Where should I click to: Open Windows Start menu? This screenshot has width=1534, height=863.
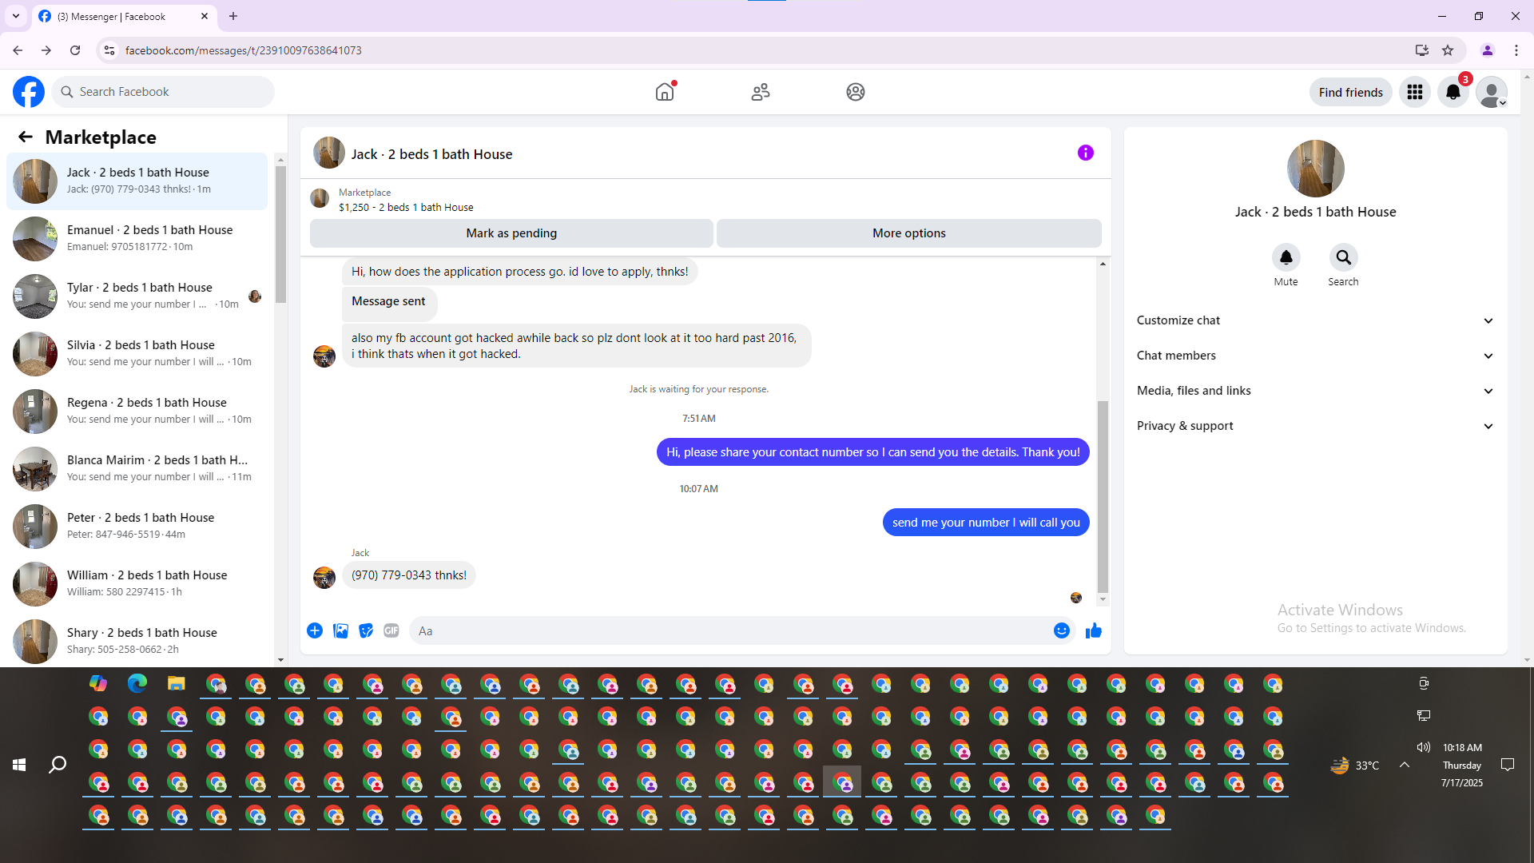pos(19,765)
